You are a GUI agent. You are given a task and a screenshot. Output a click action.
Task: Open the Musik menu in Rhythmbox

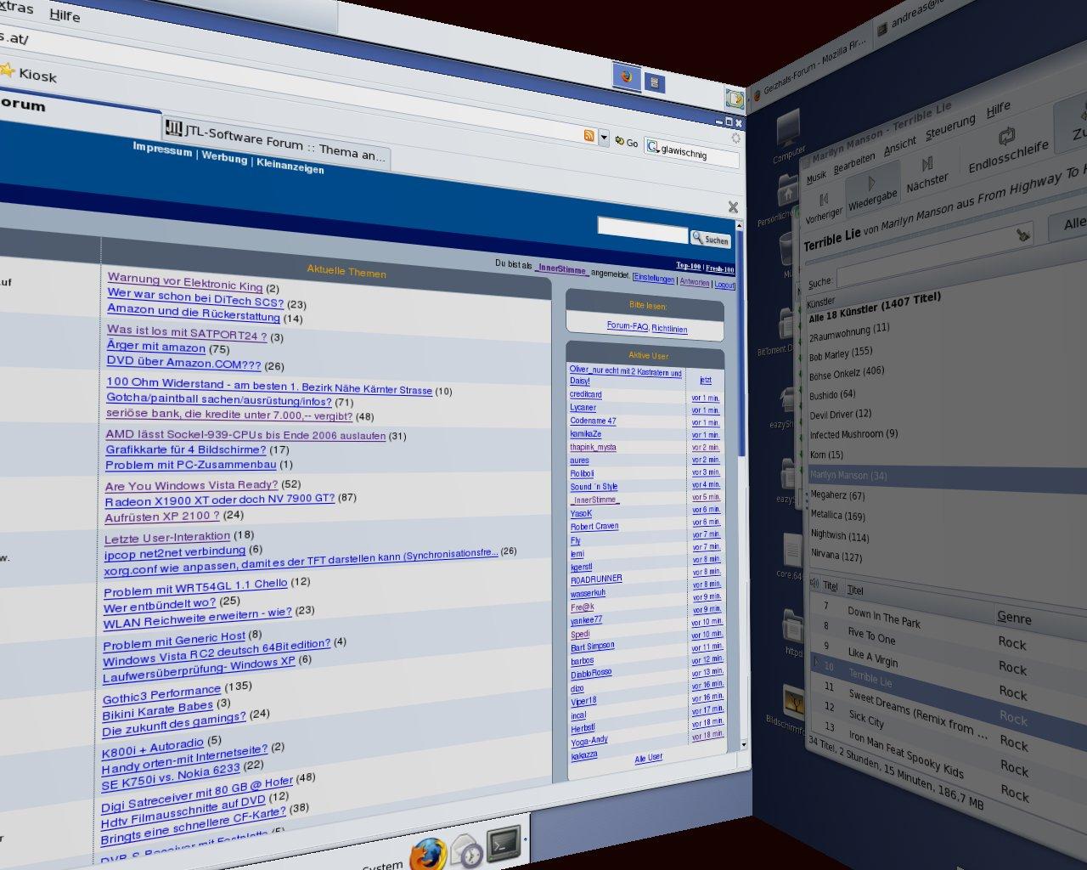click(816, 177)
